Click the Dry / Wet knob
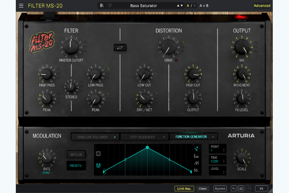The width and height of the screenshot is (289, 193). point(144,99)
